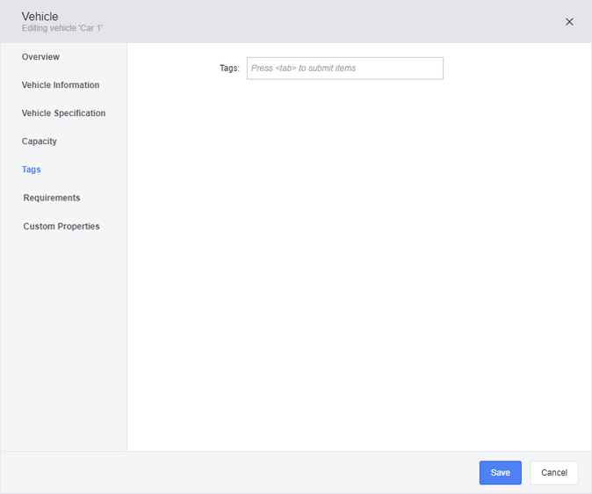Click the 'Tags:' field label

click(x=229, y=69)
